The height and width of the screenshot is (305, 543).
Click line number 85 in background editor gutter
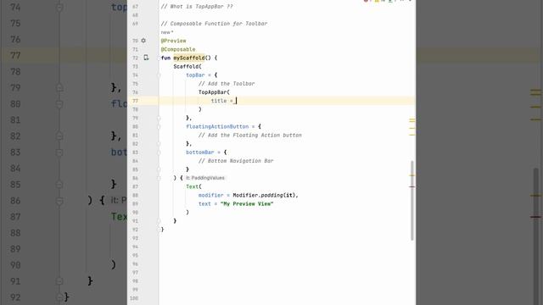(x=15, y=185)
